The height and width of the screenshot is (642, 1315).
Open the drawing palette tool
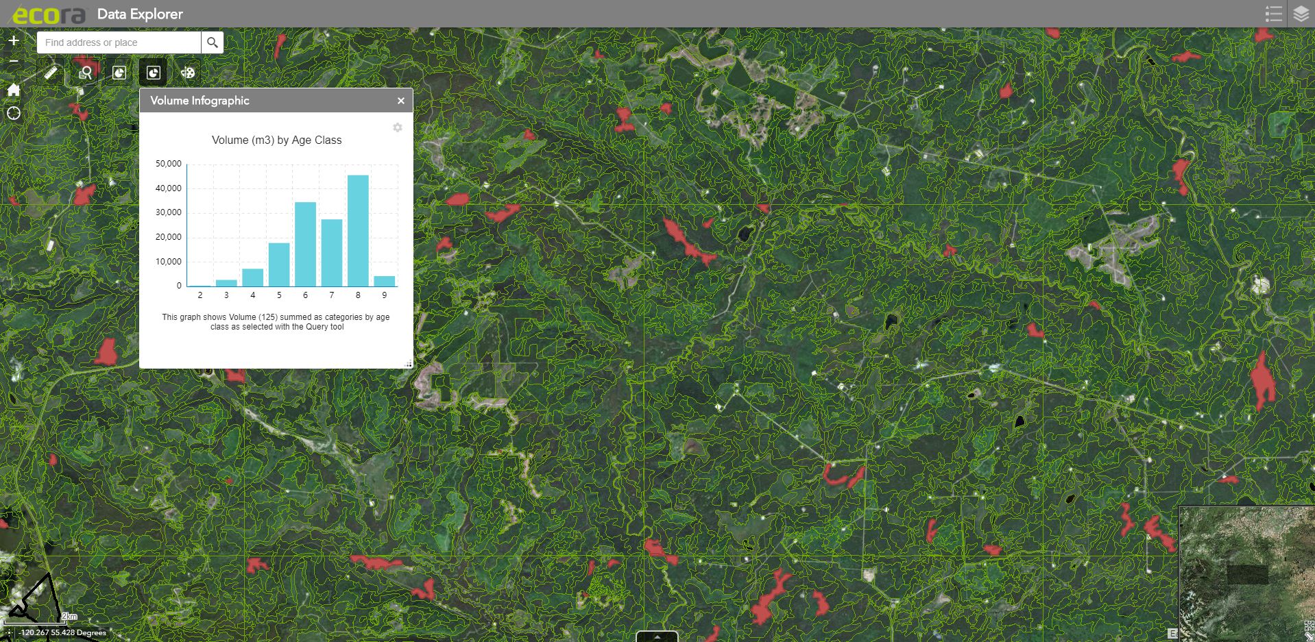187,73
